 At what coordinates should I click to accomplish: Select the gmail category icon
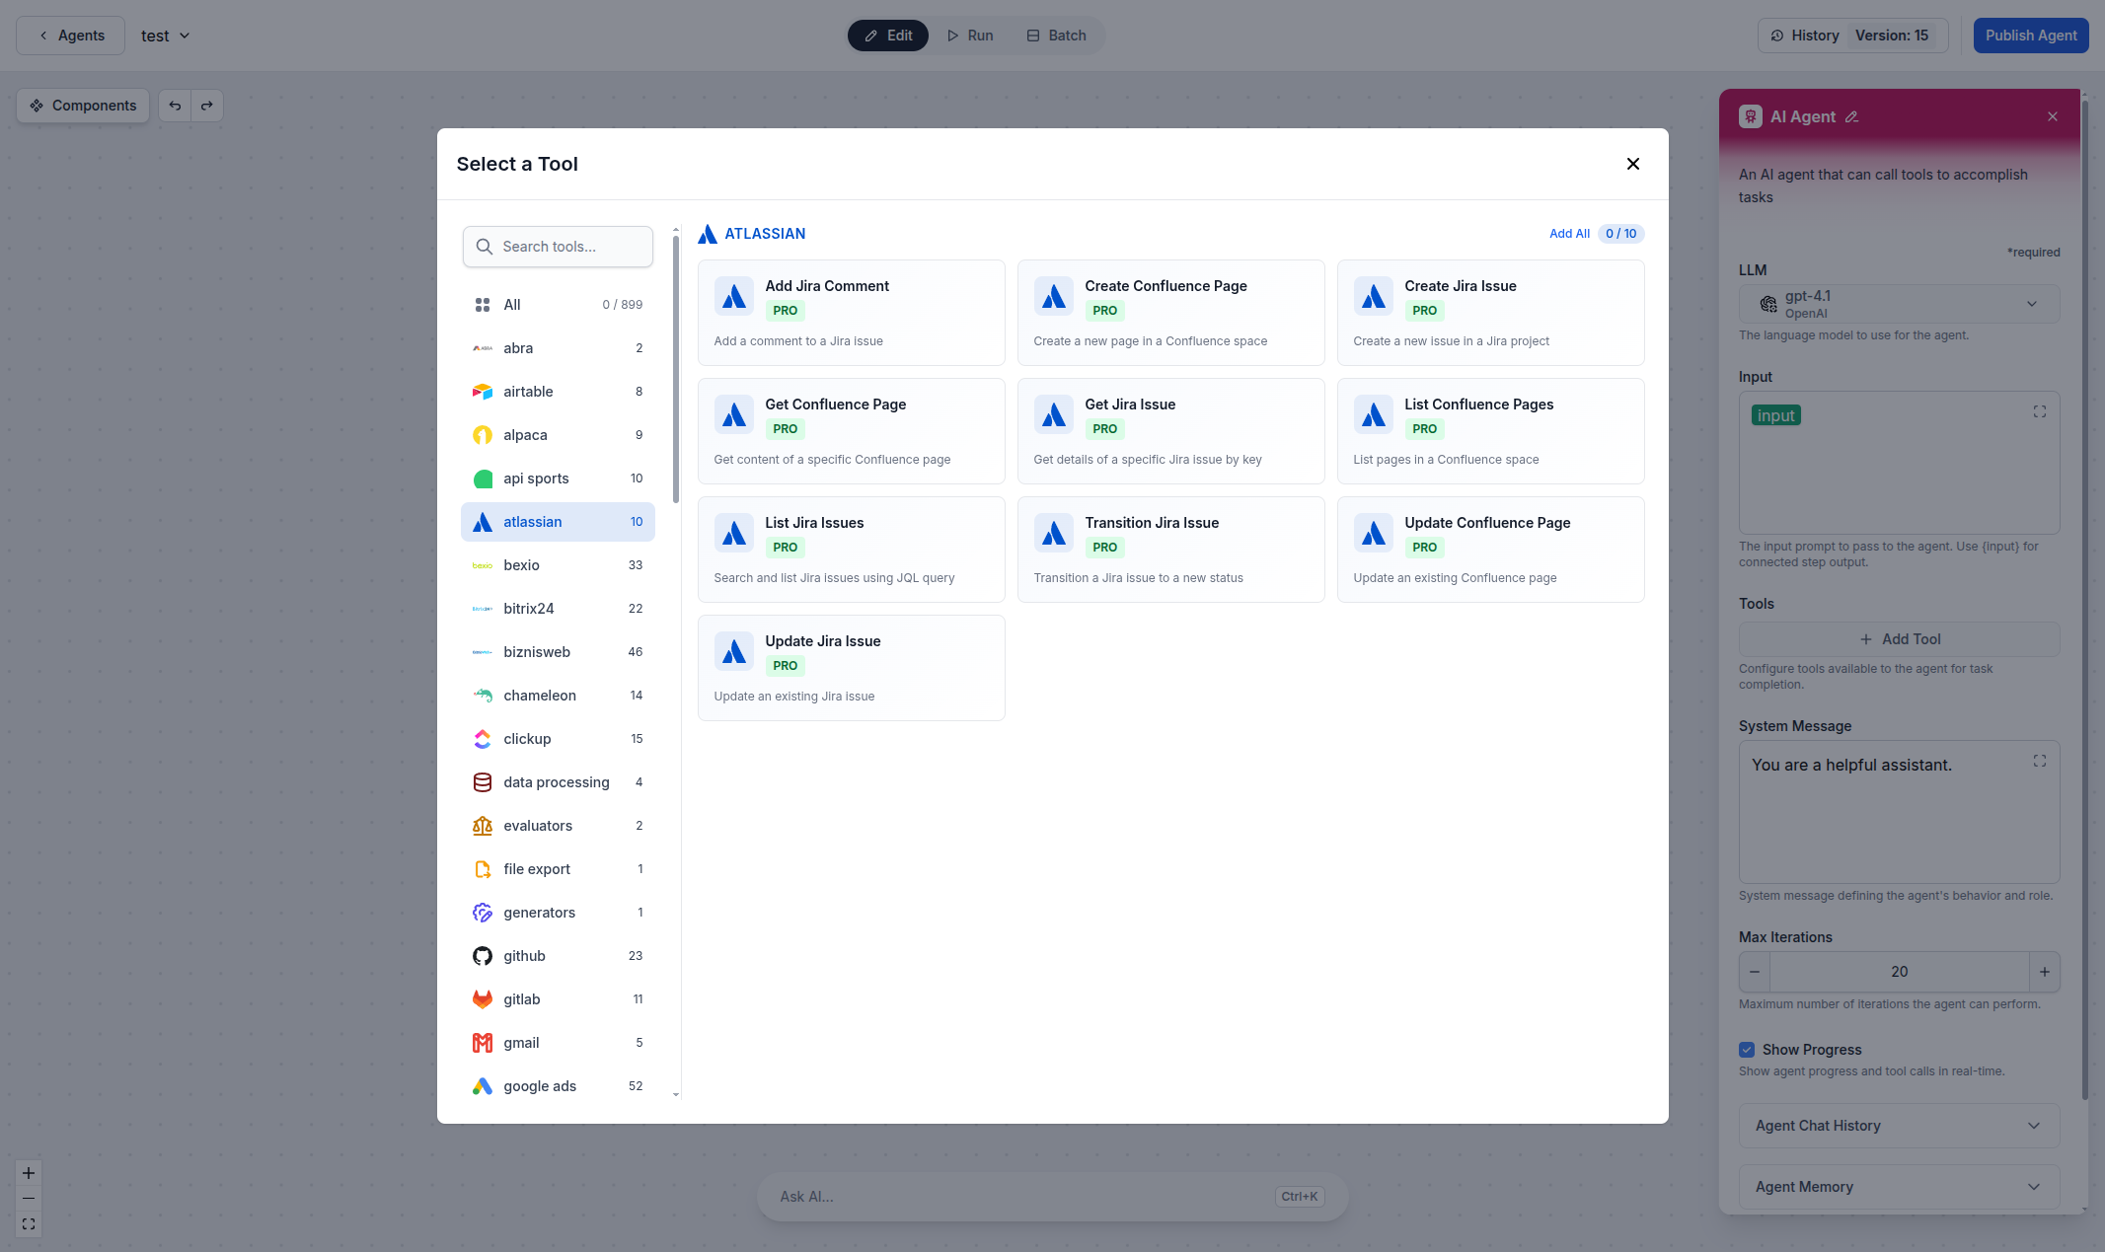(x=483, y=1042)
